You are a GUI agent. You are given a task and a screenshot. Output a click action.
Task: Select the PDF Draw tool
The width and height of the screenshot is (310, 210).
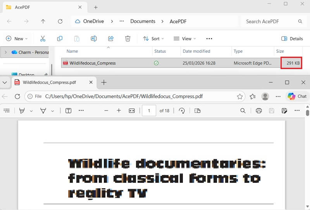[x=43, y=111]
